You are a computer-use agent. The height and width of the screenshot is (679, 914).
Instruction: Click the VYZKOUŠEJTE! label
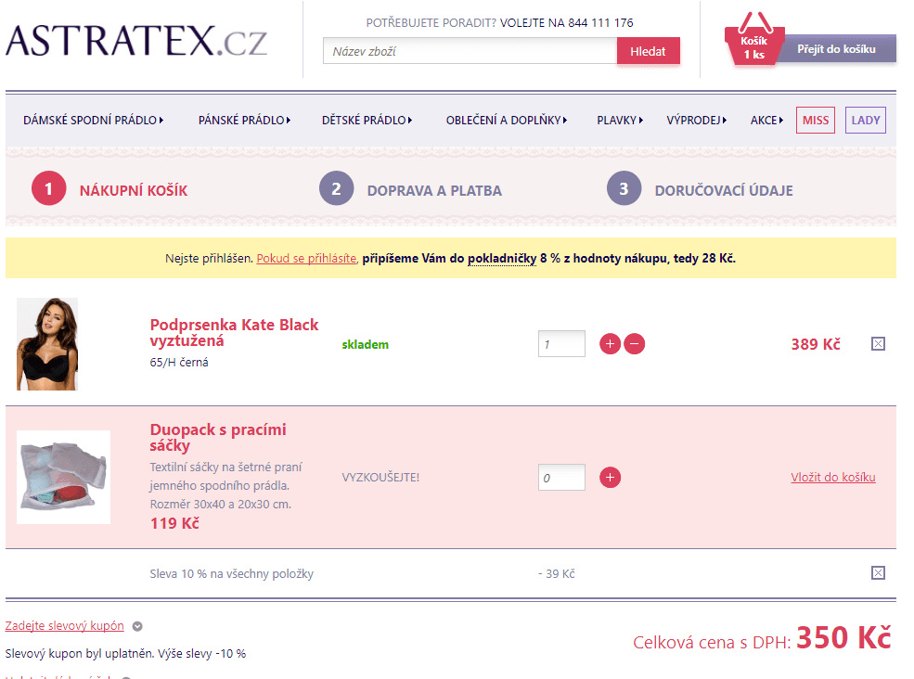pyautogui.click(x=380, y=478)
